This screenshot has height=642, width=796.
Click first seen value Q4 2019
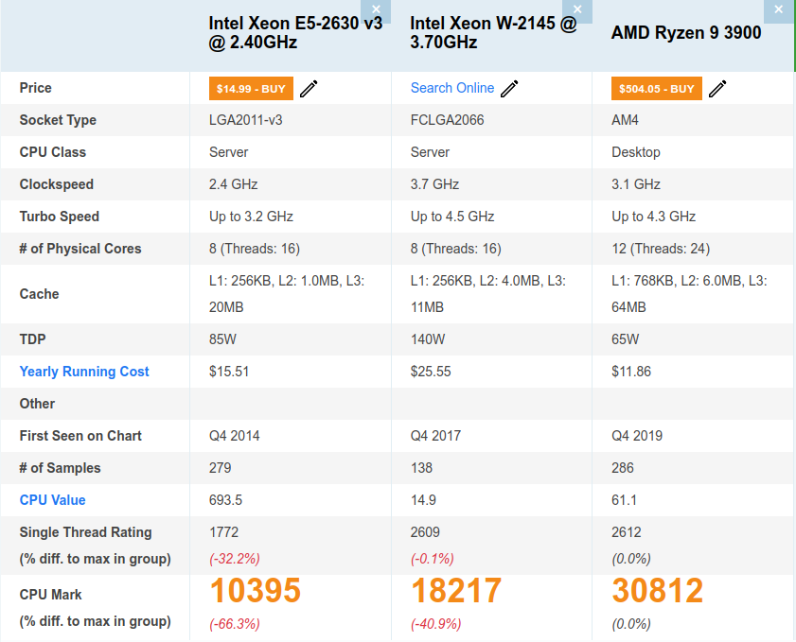point(637,436)
